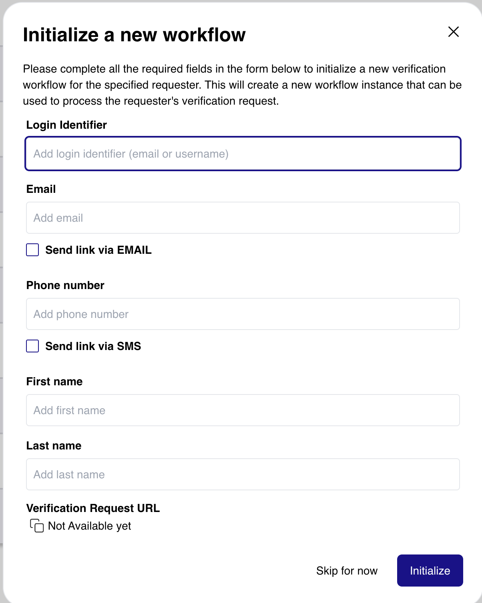This screenshot has width=482, height=603.
Task: Click the Phone number label
Action: tap(65, 285)
